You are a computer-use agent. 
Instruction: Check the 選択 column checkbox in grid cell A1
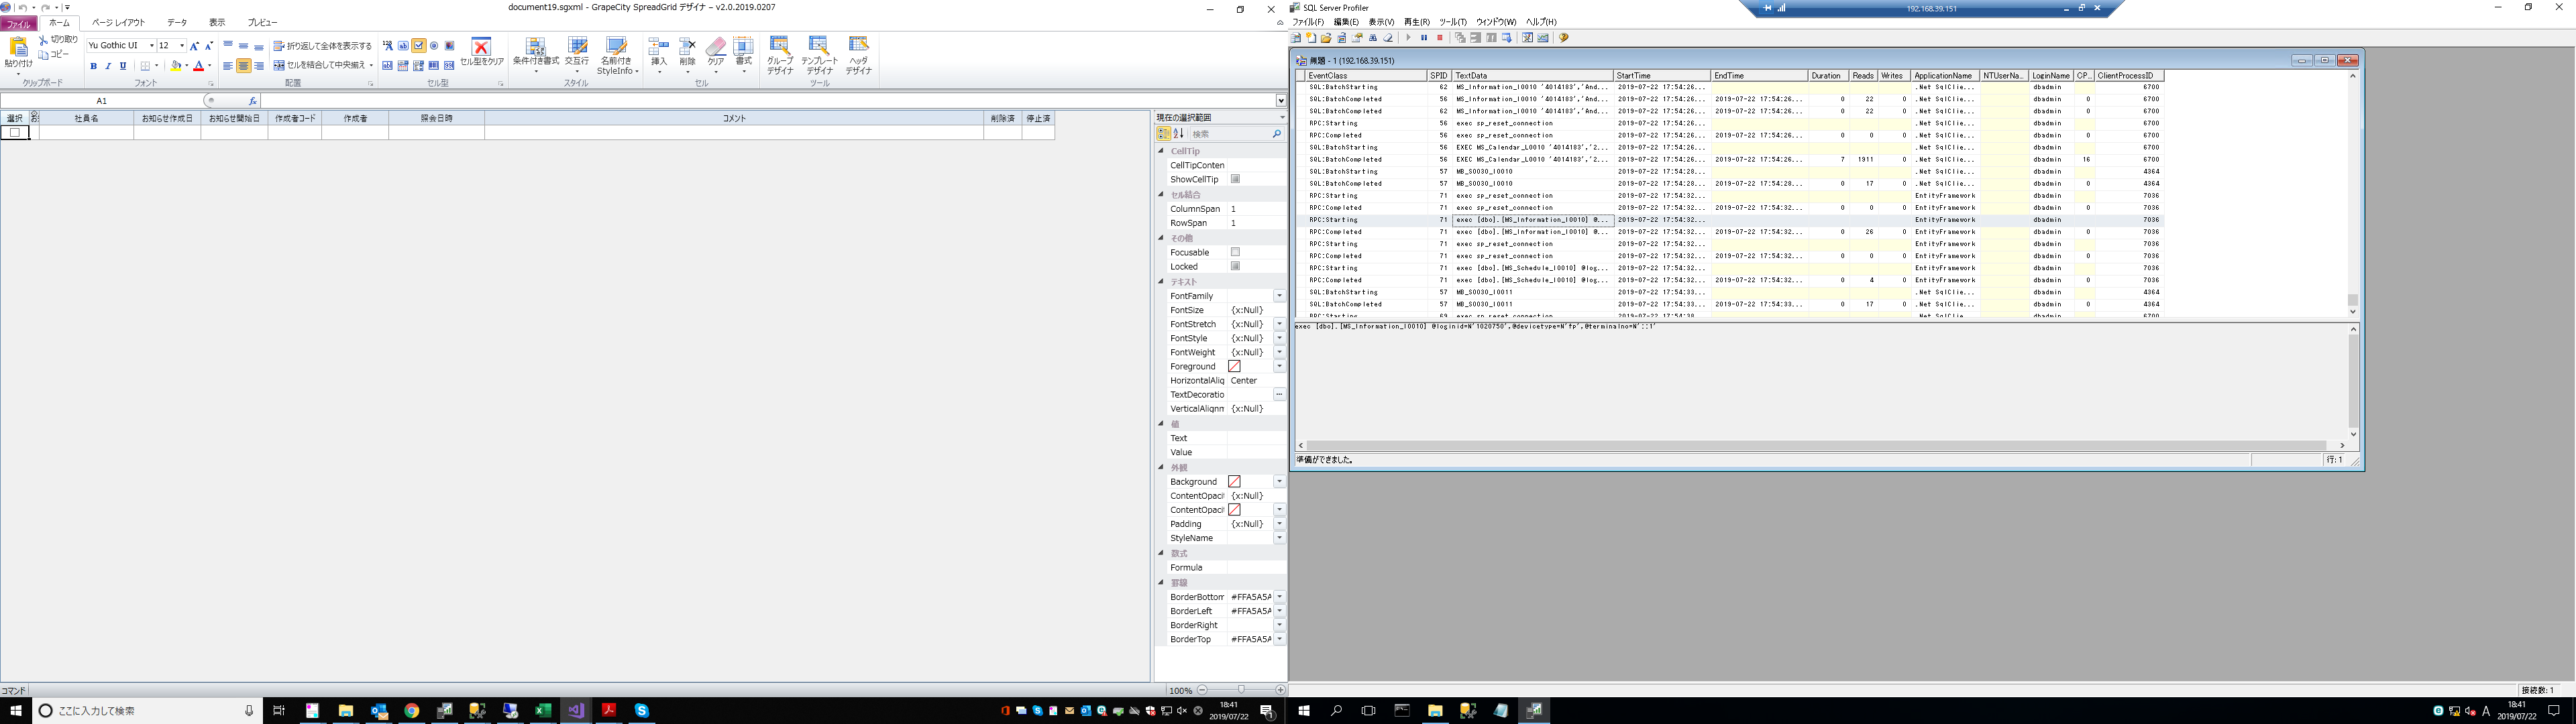click(14, 132)
